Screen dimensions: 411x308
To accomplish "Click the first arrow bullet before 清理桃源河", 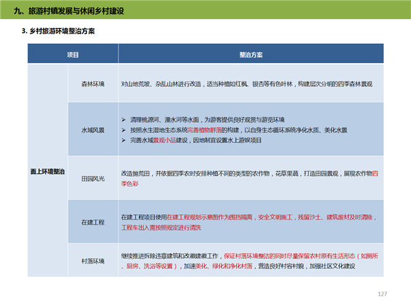I will point(123,118).
